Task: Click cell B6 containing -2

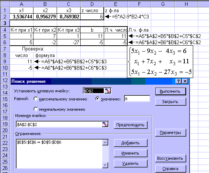Action: coord(45,42)
